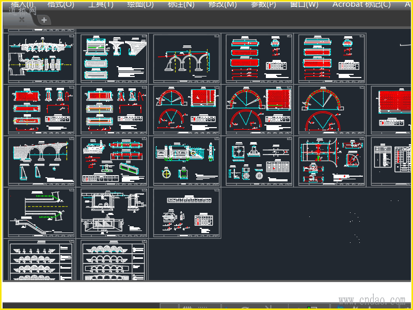Select the road plan sheet with yellow centerline
Screen dimensions: 413x310
pyautogui.click(x=41, y=213)
